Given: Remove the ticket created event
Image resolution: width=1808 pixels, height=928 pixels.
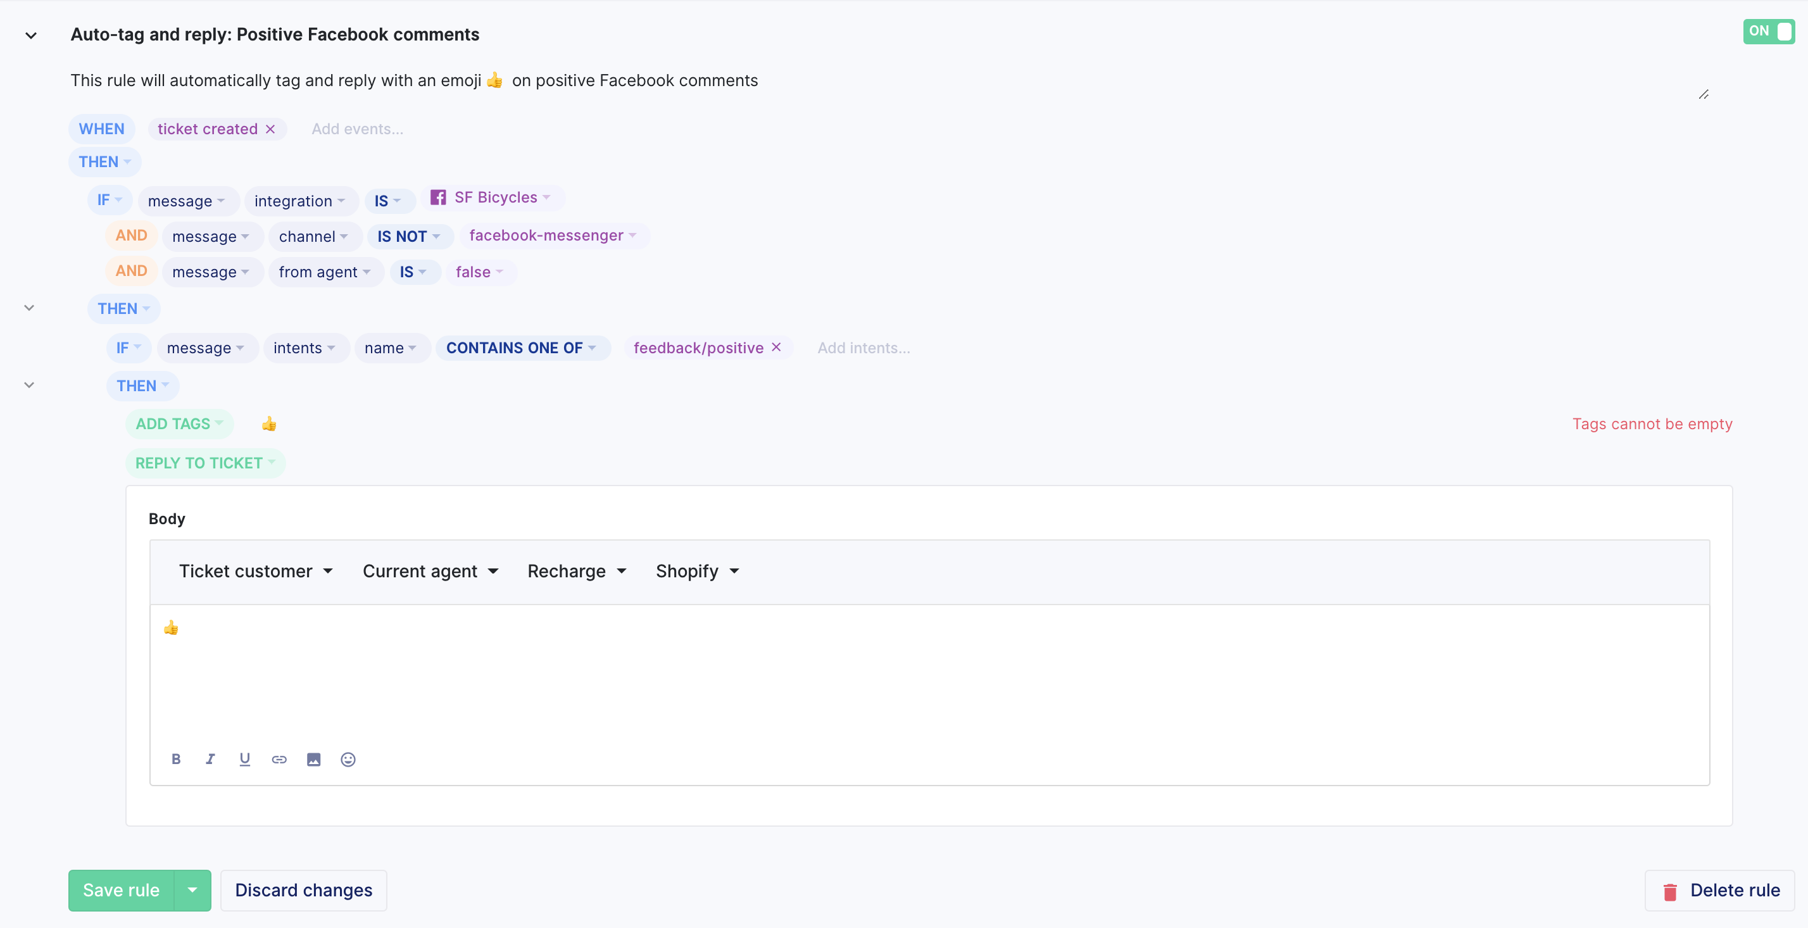Looking at the screenshot, I should pyautogui.click(x=270, y=129).
